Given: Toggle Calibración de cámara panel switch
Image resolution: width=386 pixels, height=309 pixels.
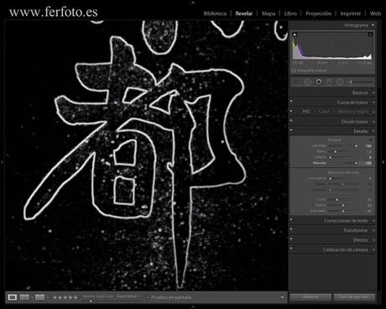Looking at the screenshot, I should [x=291, y=249].
